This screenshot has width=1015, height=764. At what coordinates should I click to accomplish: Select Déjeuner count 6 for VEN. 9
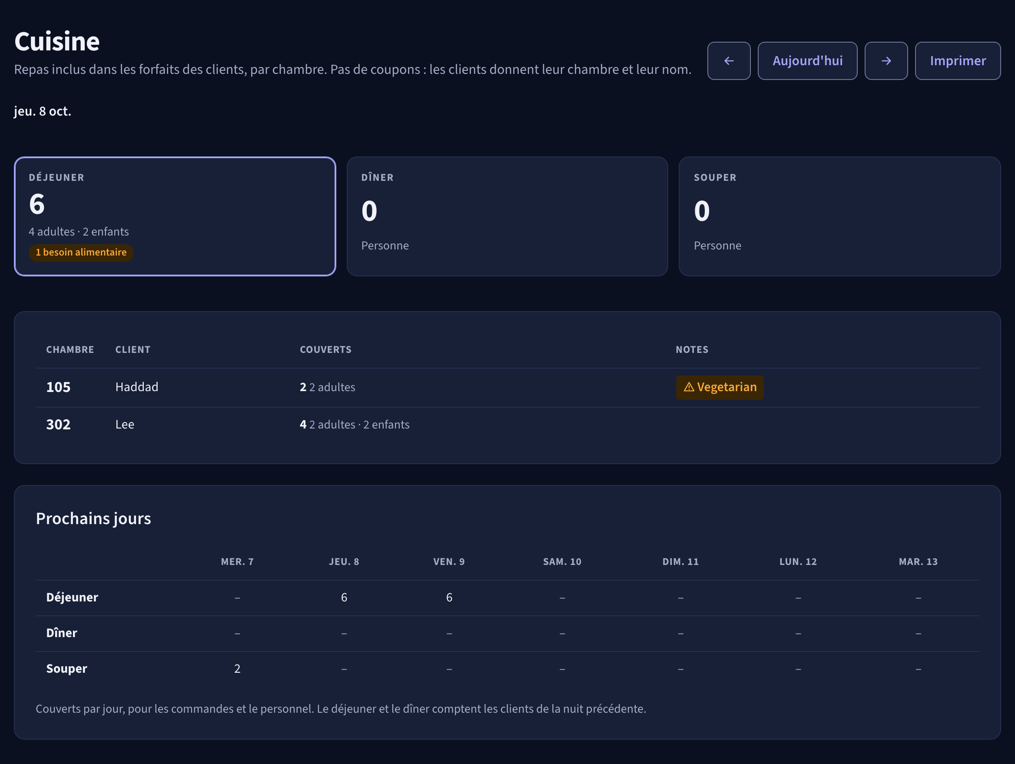click(x=449, y=598)
